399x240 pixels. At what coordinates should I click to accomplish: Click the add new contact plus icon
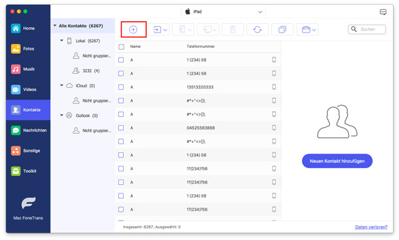pos(133,29)
